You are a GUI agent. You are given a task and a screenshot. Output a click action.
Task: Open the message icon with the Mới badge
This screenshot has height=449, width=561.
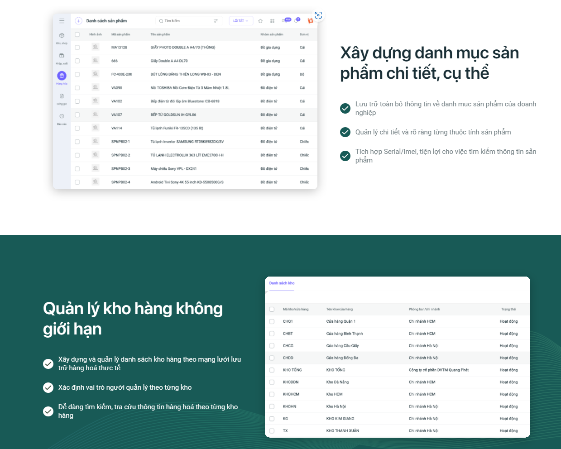286,20
